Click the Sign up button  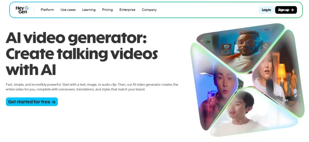click(x=286, y=10)
